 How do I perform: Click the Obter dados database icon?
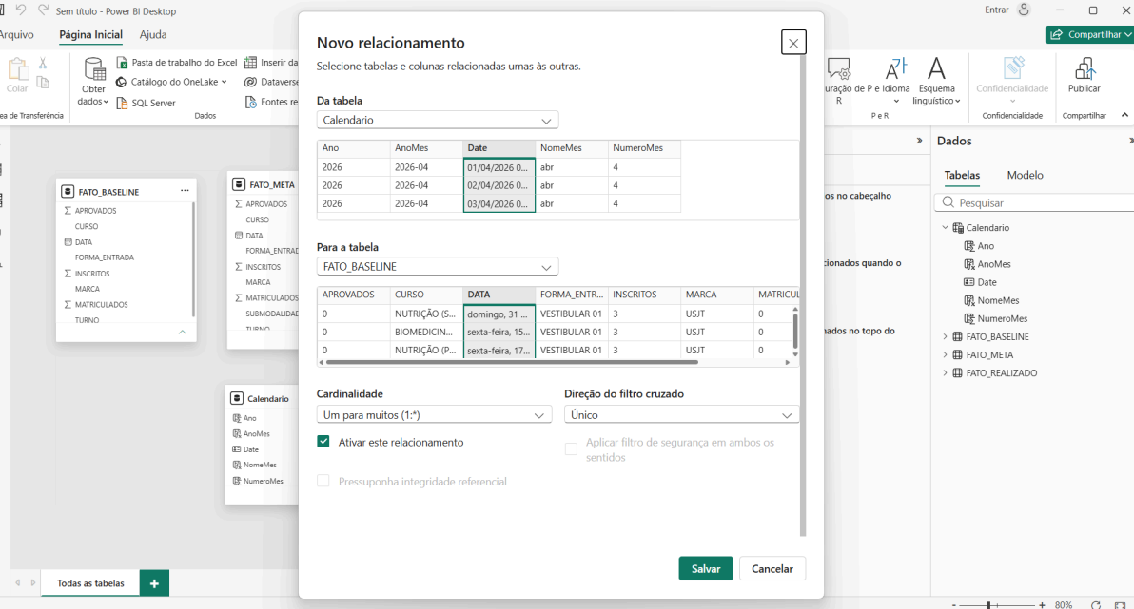tap(94, 69)
